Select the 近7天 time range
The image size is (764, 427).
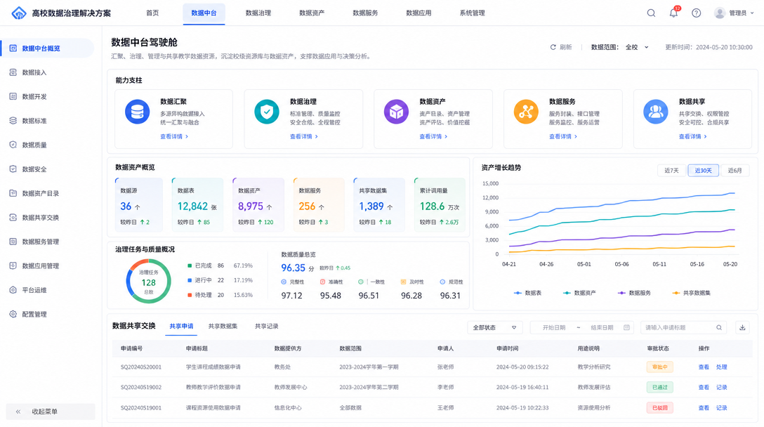pos(671,171)
